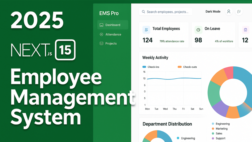This screenshot has height=142, width=252.
Task: Toggle Dark Mode
Action: point(213,12)
